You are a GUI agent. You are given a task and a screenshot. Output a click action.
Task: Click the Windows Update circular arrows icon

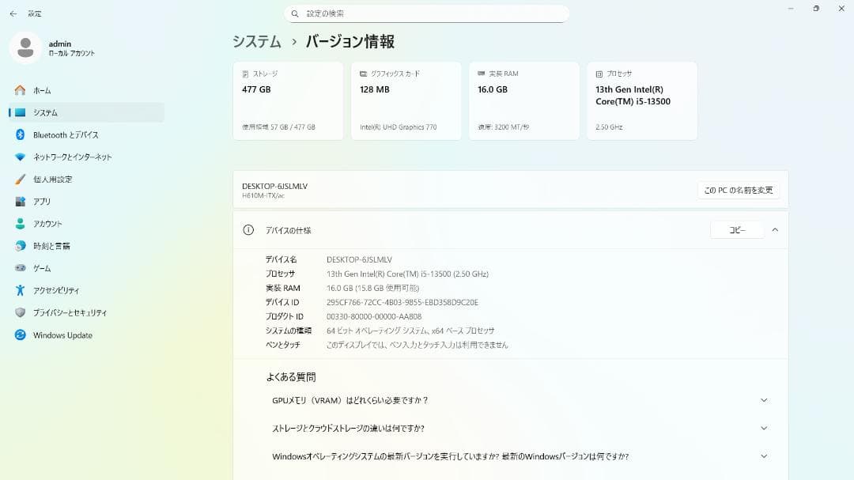coord(16,334)
